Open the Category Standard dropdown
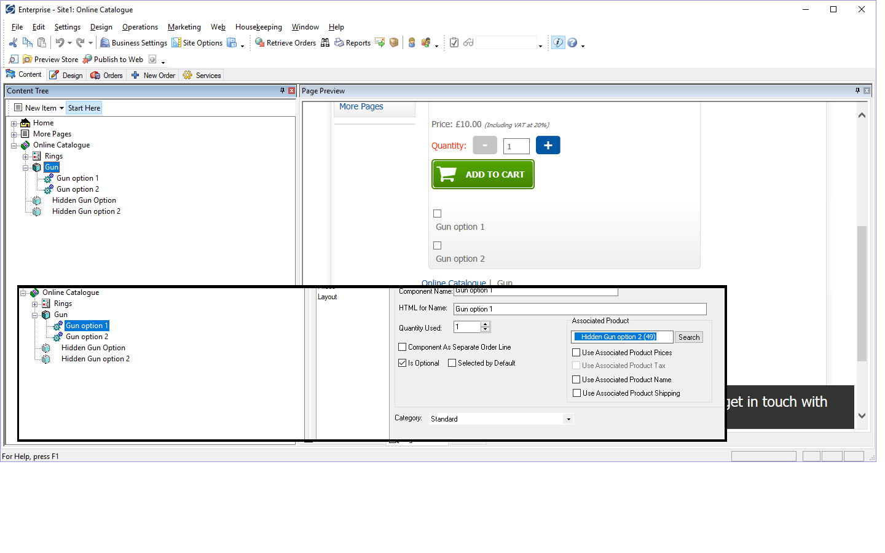 [x=568, y=419]
